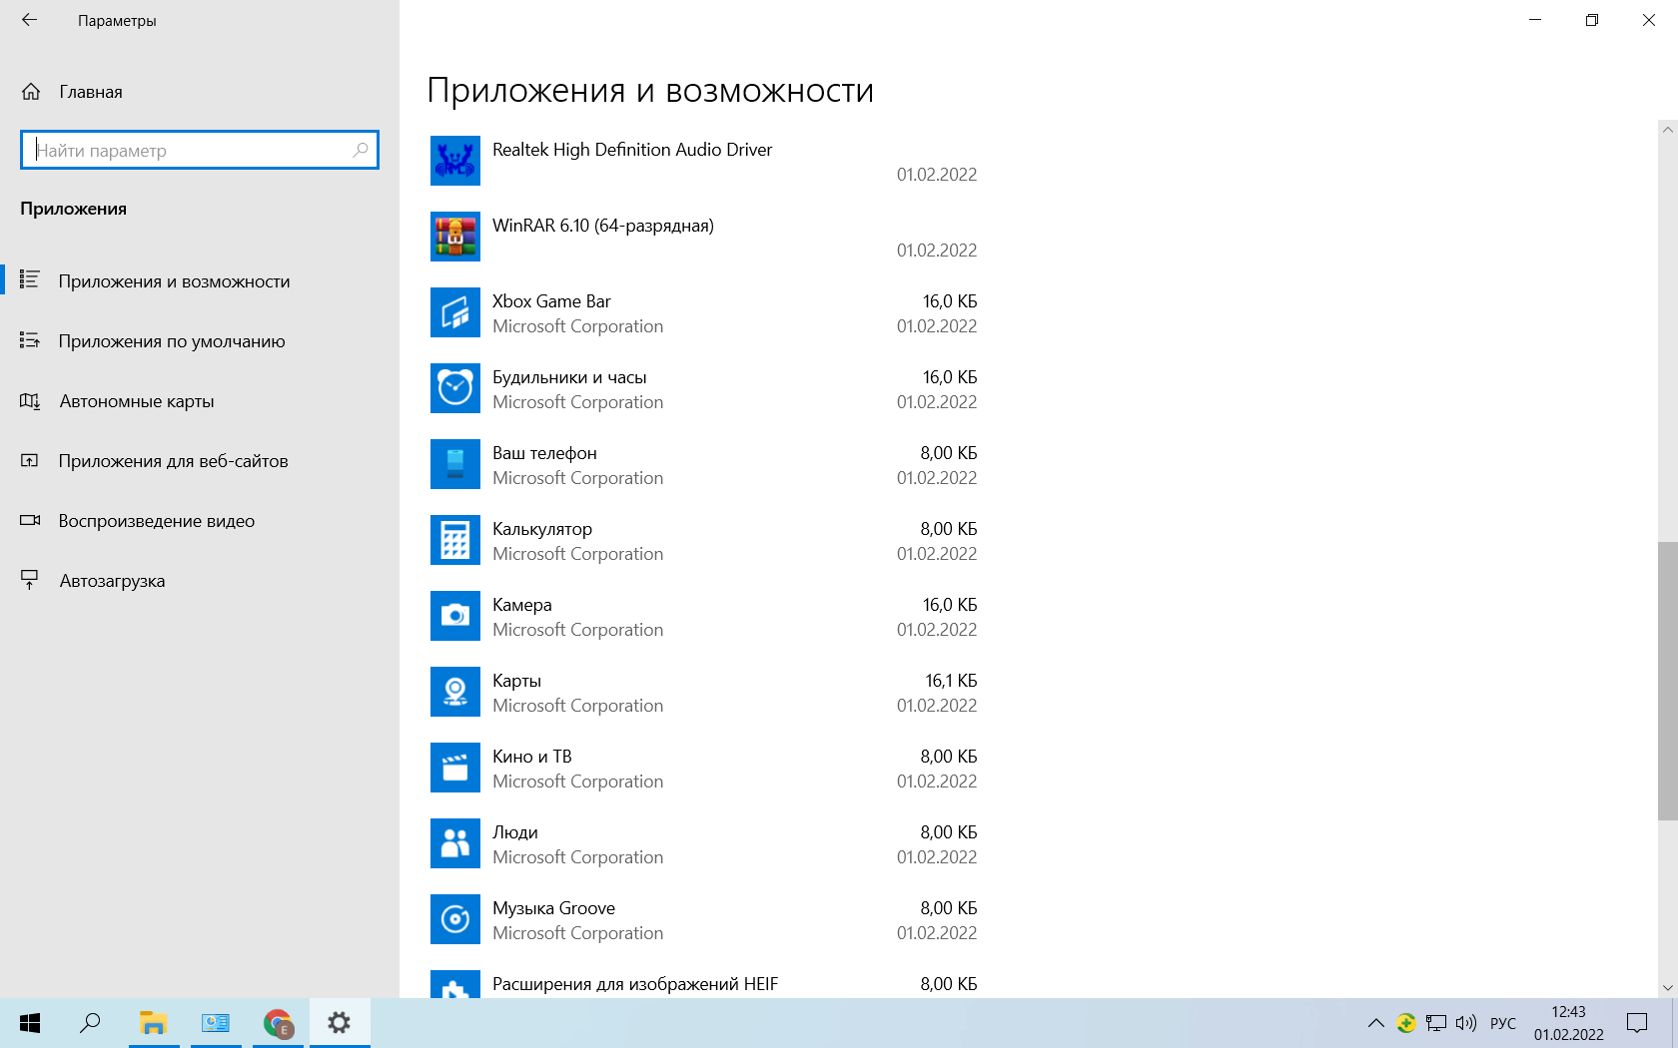
Task: Open File Explorer from the taskbar
Action: (153, 1023)
